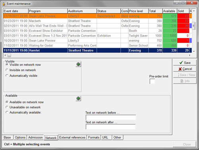Click the vertical scrollbar thumb of event list
The width and height of the screenshot is (199, 150).
tap(193, 26)
